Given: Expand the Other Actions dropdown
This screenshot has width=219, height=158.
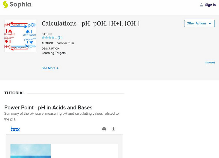Looking at the screenshot, I should pyautogui.click(x=199, y=23).
